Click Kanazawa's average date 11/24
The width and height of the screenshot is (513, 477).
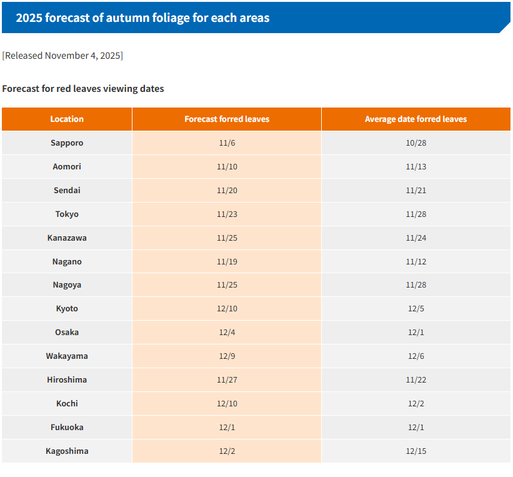(x=416, y=238)
